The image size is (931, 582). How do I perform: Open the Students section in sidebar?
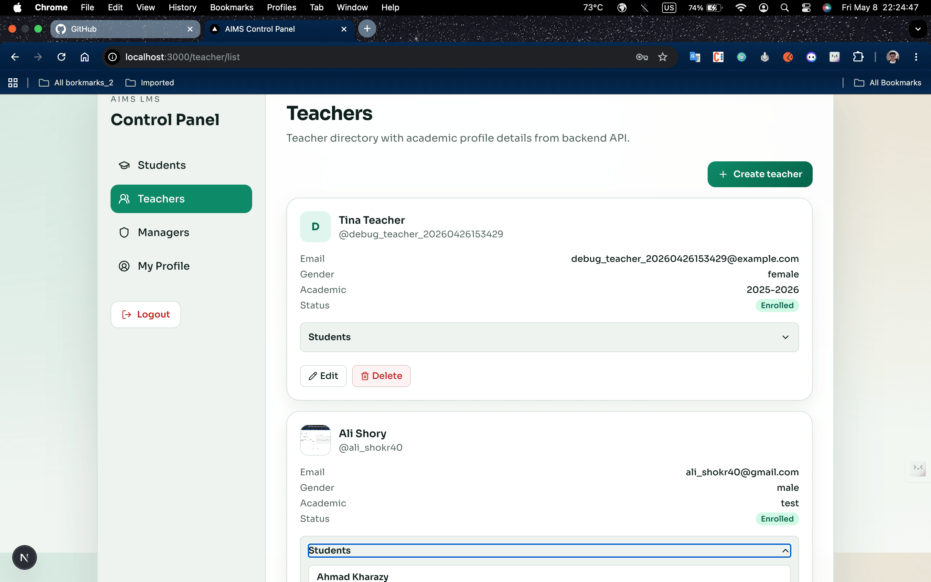181,165
